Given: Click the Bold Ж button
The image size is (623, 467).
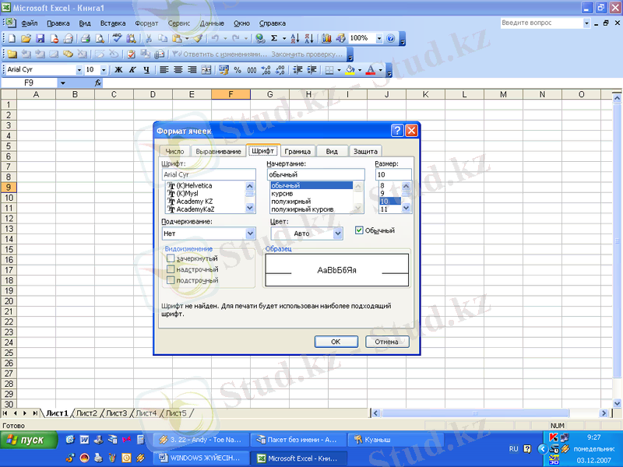Looking at the screenshot, I should (118, 70).
